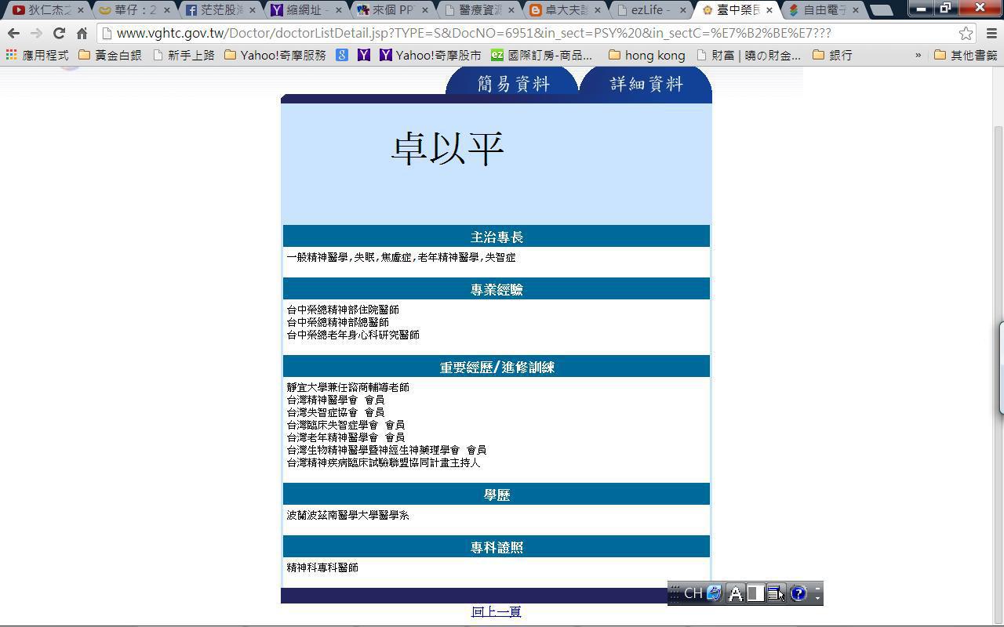Click the 主治專長 section header

497,237
